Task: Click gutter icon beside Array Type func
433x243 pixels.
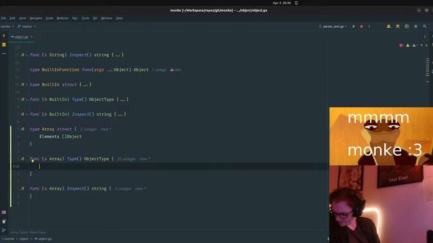Action: [22, 159]
